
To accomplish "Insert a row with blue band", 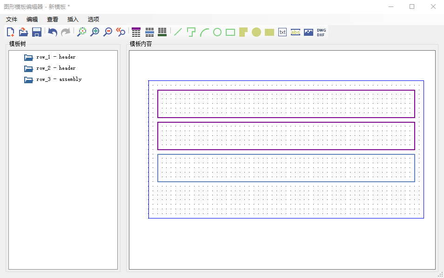I will point(149,32).
